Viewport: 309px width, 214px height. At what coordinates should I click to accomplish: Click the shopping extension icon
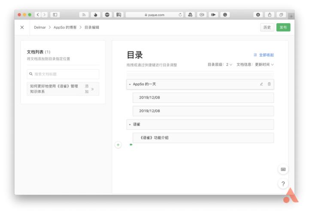(118, 15)
